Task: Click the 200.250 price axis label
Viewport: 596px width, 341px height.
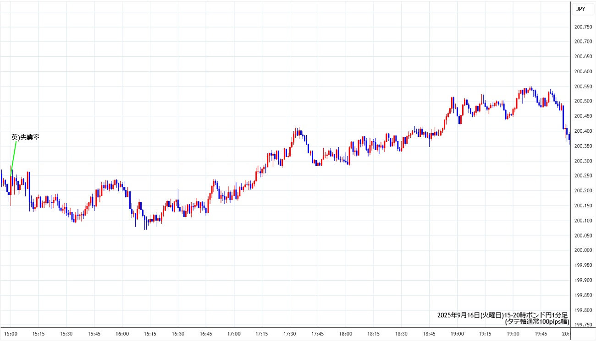Action: tap(583, 176)
